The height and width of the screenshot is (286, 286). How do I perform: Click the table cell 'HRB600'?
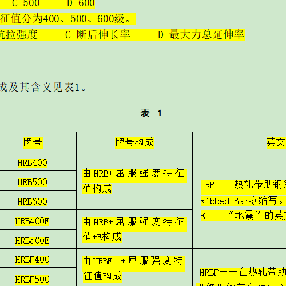[32, 202]
